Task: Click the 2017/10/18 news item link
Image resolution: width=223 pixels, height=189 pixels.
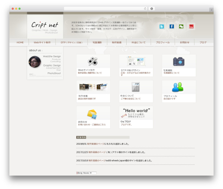Action: coord(97,160)
